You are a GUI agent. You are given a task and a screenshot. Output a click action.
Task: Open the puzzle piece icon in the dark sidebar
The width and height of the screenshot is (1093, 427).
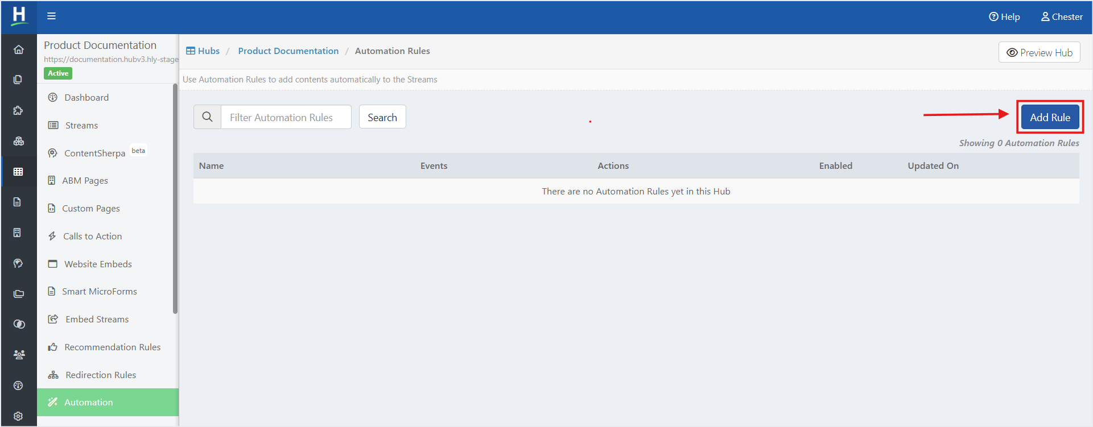(x=18, y=110)
